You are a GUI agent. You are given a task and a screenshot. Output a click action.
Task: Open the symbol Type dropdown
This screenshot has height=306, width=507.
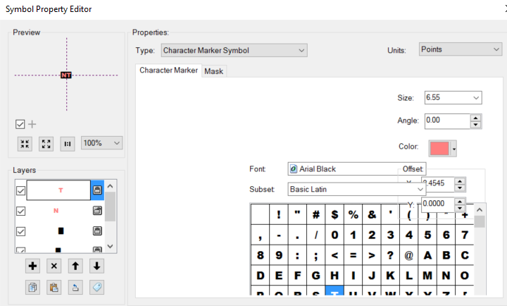(x=234, y=50)
